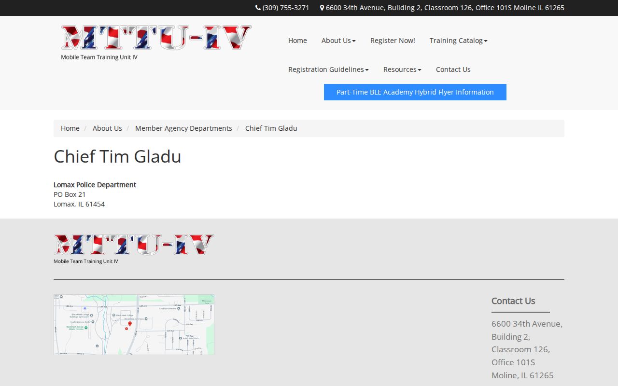The image size is (618, 386).
Task: Click the map pin icon in top bar
Action: pos(322,8)
